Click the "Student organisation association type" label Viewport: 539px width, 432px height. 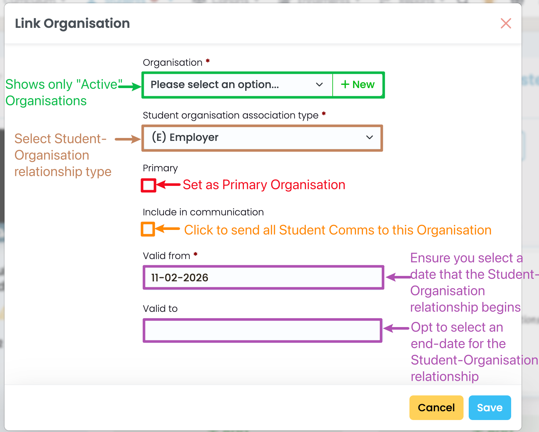(x=230, y=115)
